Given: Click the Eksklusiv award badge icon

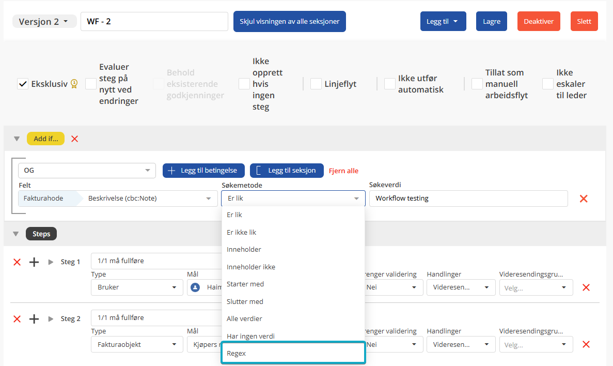Looking at the screenshot, I should pos(74,84).
